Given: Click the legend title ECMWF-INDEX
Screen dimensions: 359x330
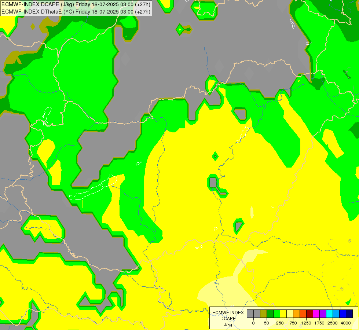Looking at the screenshot, I should pyautogui.click(x=228, y=313).
